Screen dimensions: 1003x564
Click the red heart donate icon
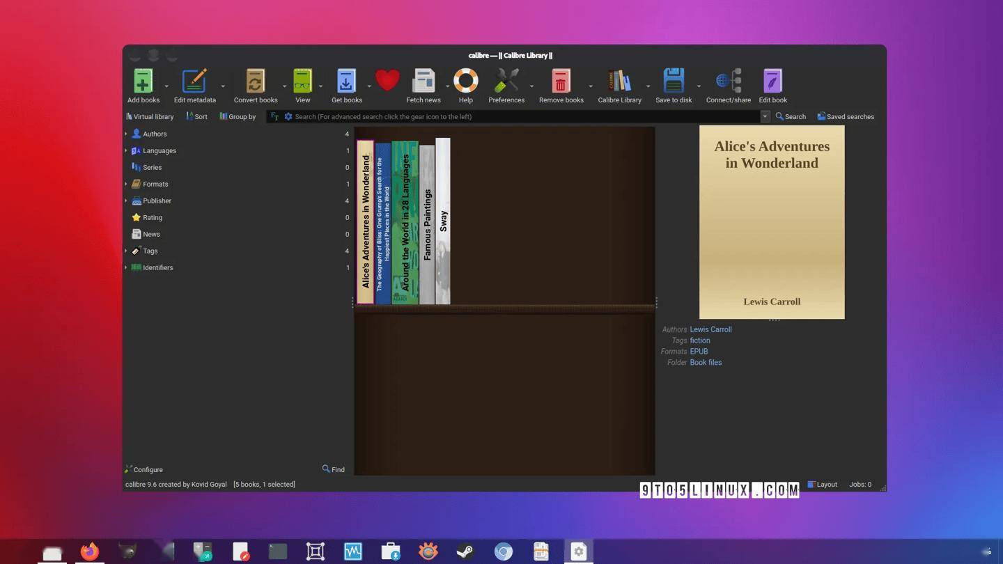click(x=387, y=81)
